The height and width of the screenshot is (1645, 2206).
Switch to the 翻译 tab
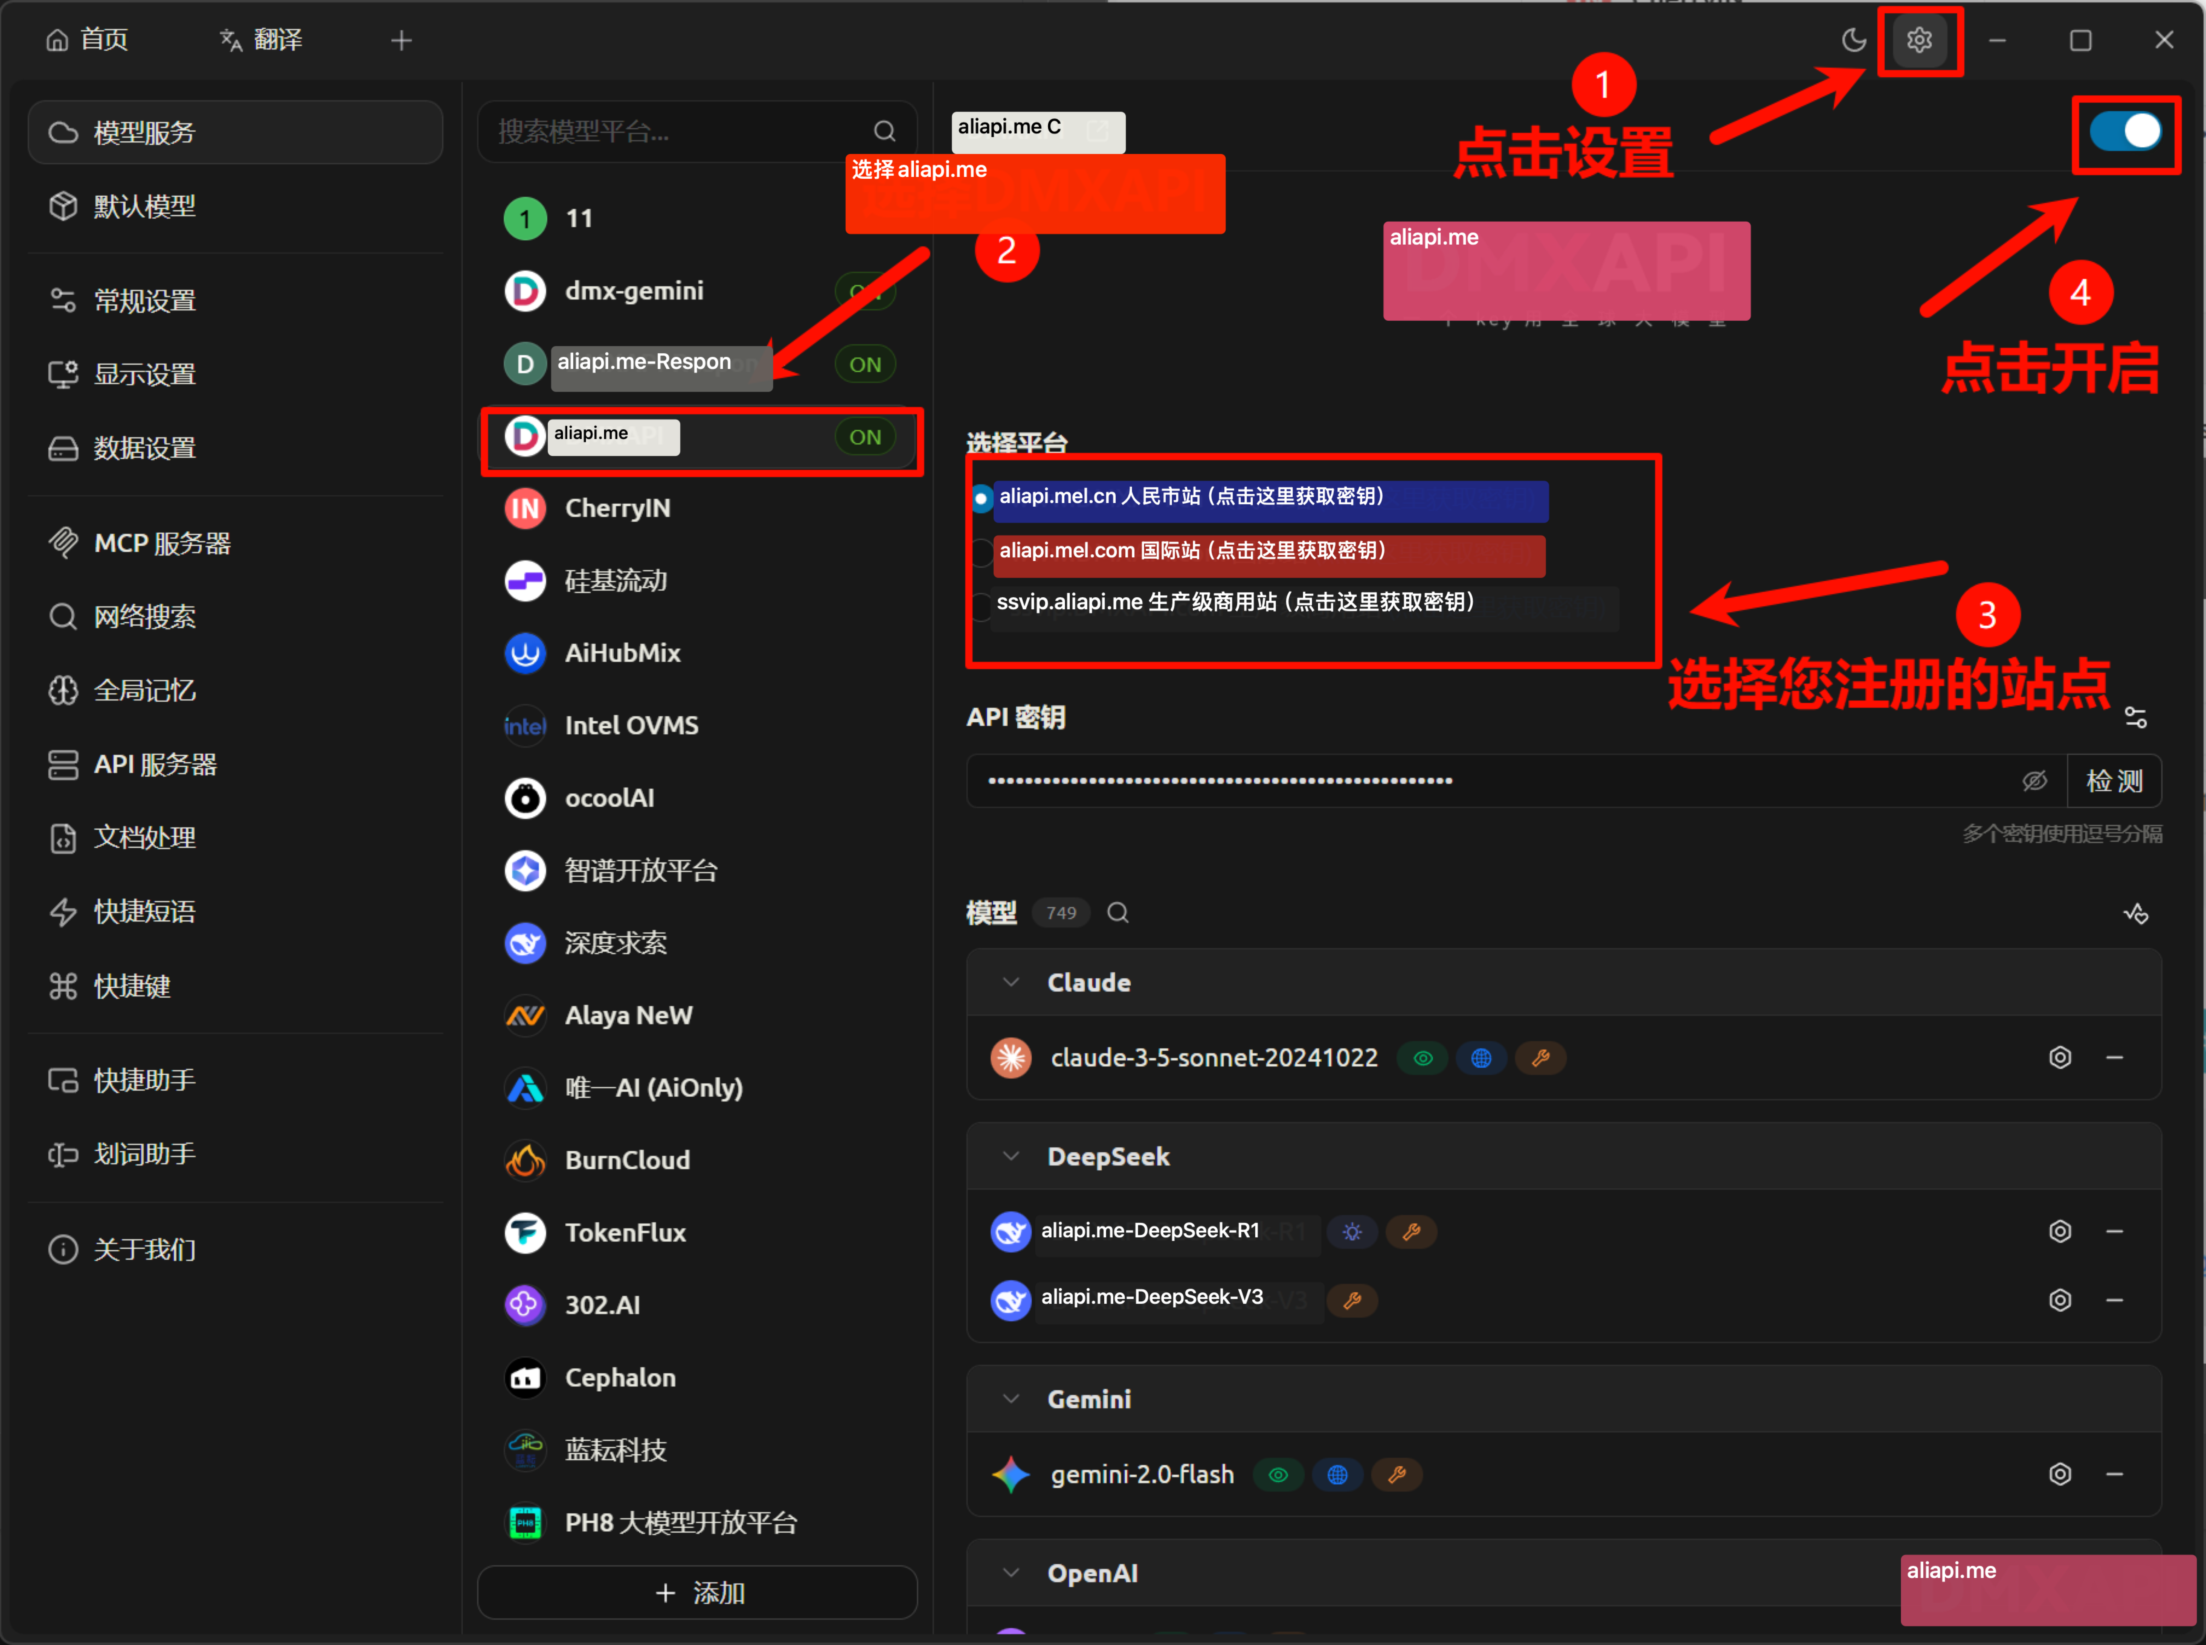(261, 40)
